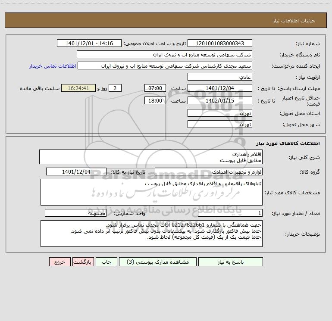
Task: Click the ایجاد کننده درخواست field
Action: pyautogui.click(x=165, y=65)
